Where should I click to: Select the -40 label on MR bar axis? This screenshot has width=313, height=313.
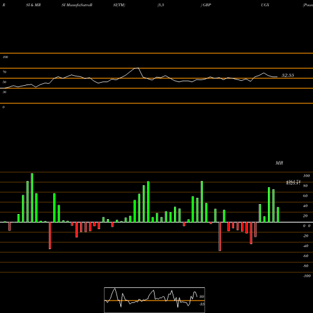tap(305, 246)
